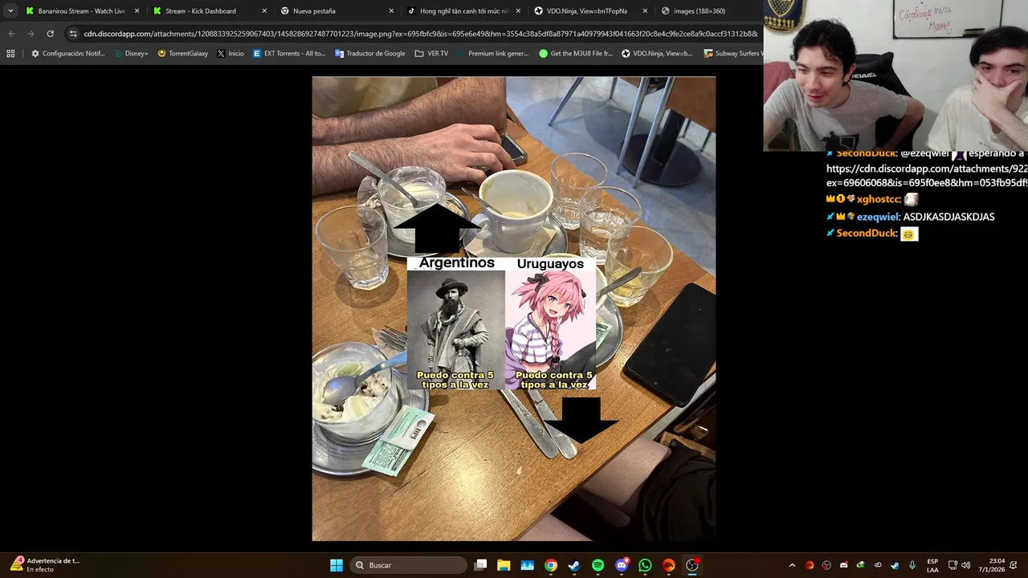Open network display icon in system tray
Viewport: 1028px width, 578px height.
pyautogui.click(x=953, y=565)
